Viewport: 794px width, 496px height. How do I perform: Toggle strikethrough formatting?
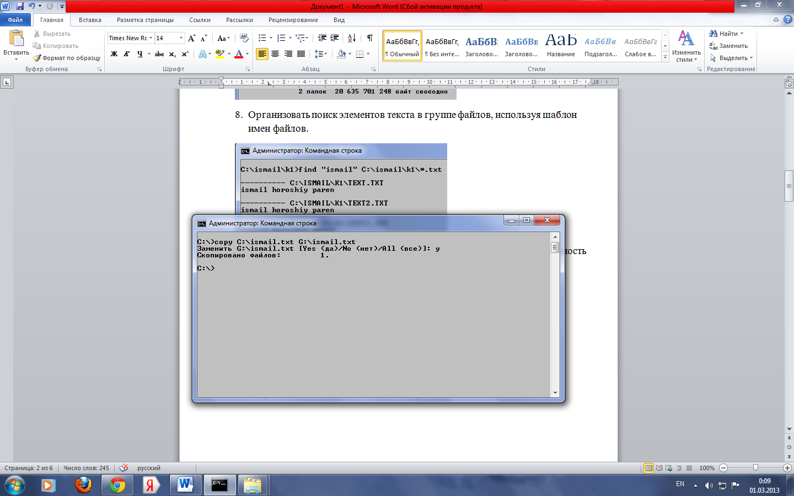159,54
